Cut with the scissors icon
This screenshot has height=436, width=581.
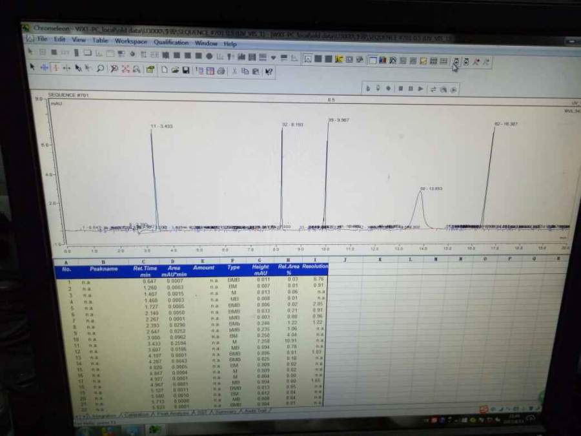click(x=234, y=71)
